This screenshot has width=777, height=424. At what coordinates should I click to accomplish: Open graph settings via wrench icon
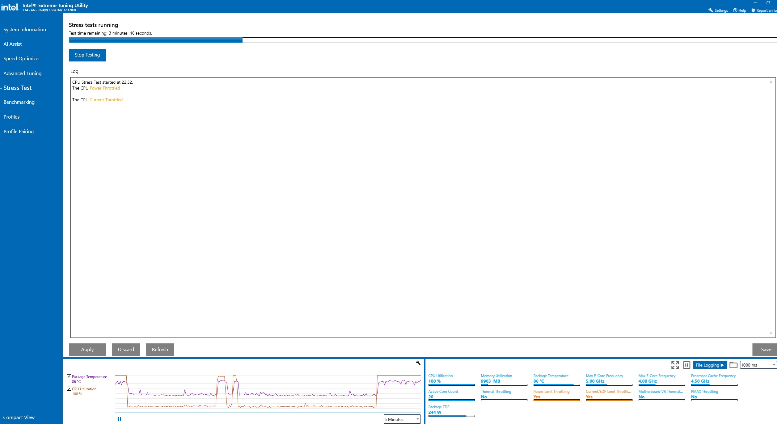click(418, 363)
